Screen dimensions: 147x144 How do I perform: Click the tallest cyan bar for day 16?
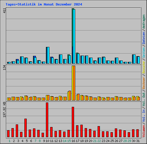(x=74, y=36)
